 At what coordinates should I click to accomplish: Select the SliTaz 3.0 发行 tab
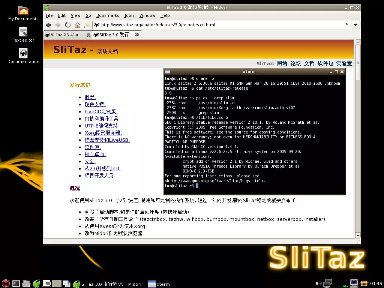(117, 34)
